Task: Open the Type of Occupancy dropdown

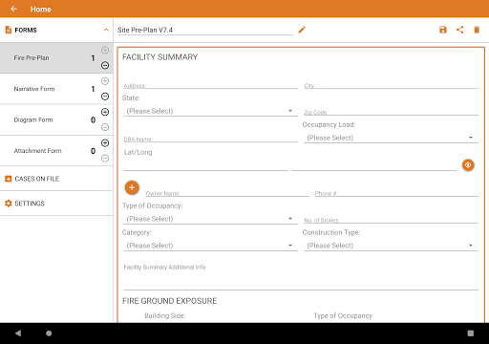Action: 210,219
